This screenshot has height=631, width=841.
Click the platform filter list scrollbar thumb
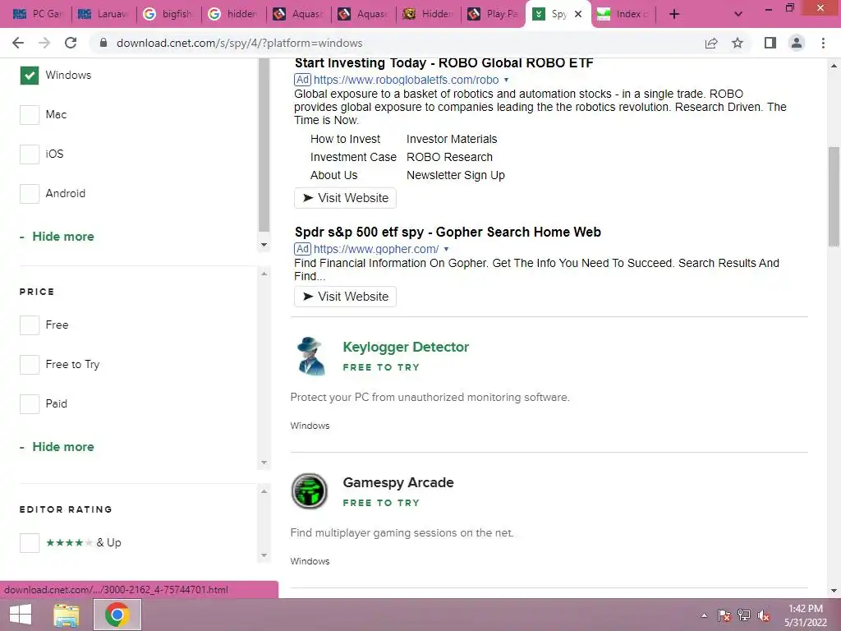264,145
